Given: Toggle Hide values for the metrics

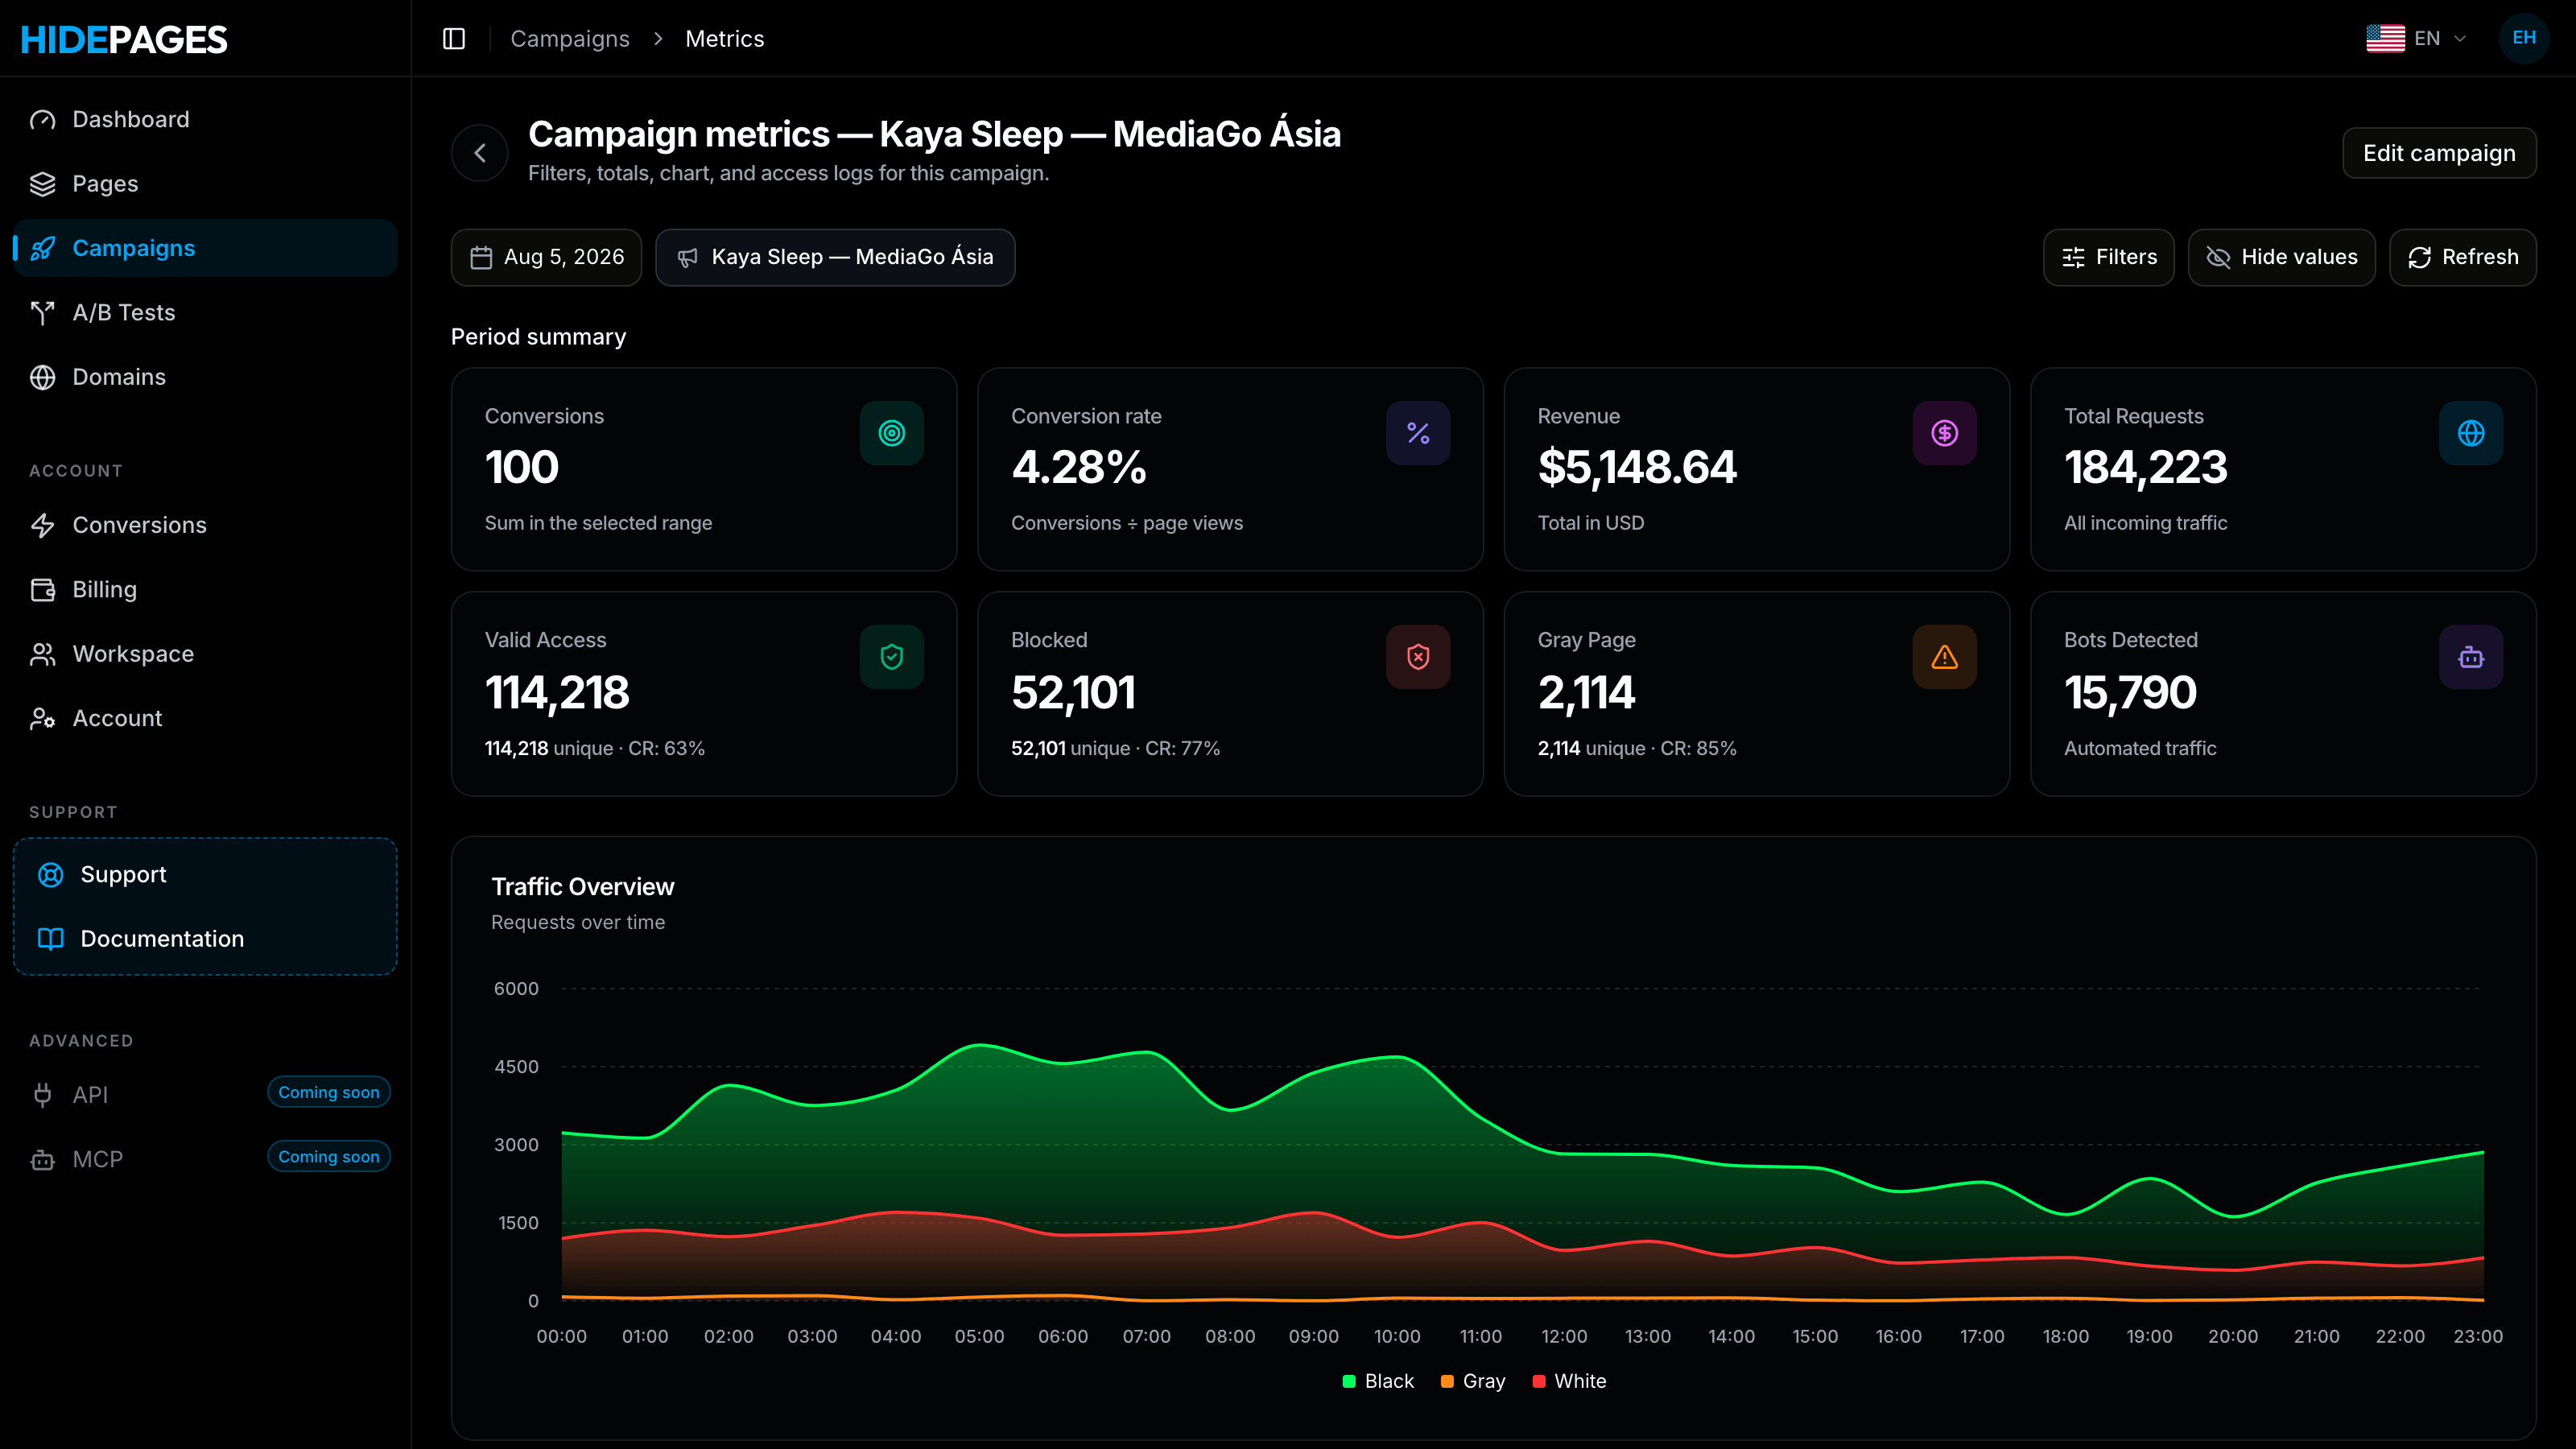Looking at the screenshot, I should pos(2281,258).
